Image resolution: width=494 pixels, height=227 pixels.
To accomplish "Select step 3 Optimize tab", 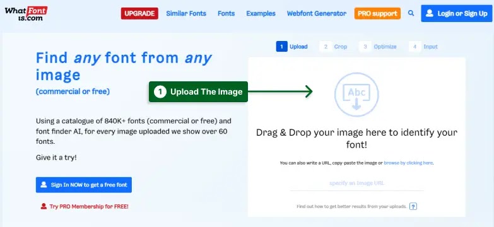I will [x=378, y=47].
